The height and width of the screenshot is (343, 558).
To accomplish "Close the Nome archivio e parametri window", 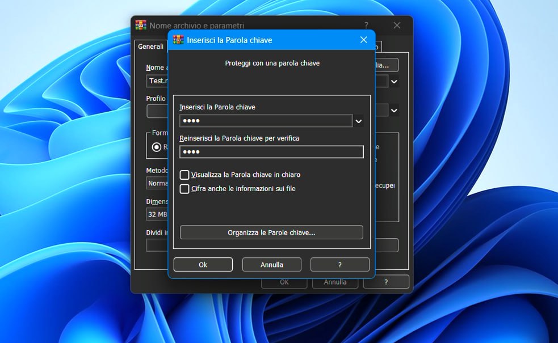I will 397,26.
